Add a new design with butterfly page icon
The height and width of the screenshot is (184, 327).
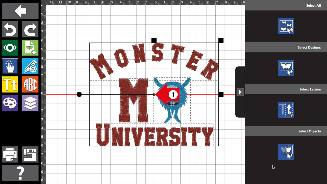click(30, 48)
